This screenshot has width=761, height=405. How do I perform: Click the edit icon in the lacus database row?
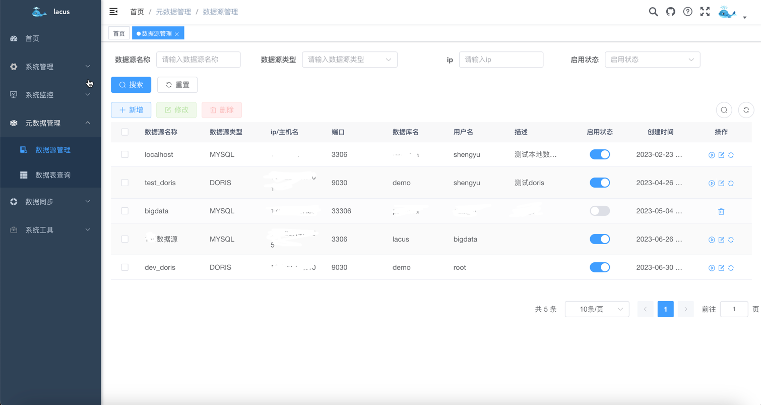coord(721,240)
